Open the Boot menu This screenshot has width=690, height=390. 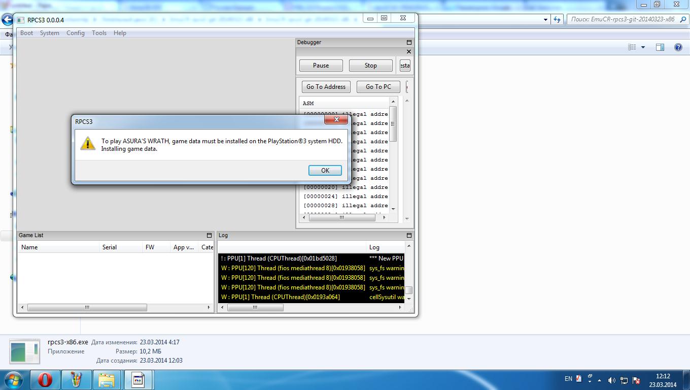click(26, 33)
